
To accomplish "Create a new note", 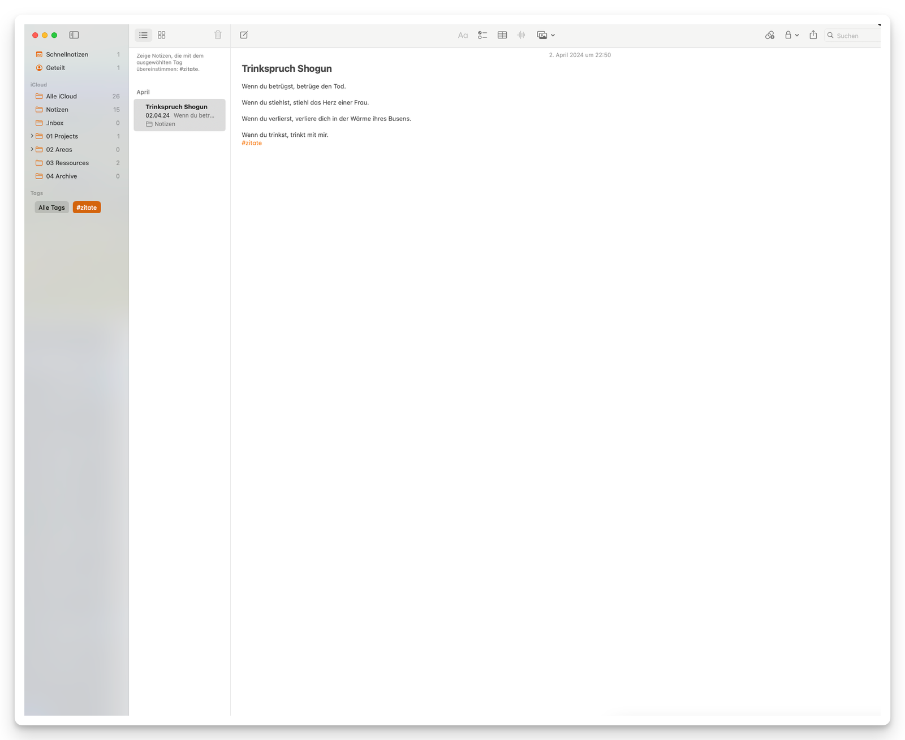I will pos(244,34).
